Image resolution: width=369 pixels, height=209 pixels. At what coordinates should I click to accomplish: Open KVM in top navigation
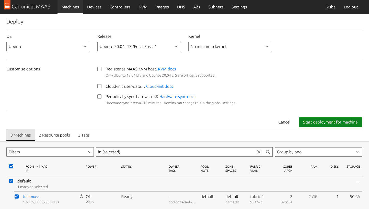[x=143, y=7]
